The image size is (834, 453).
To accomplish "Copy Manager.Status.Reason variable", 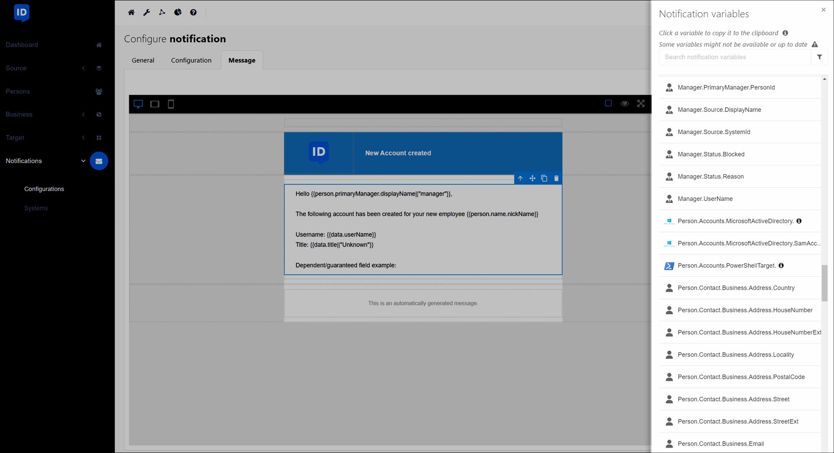I will coord(740,177).
